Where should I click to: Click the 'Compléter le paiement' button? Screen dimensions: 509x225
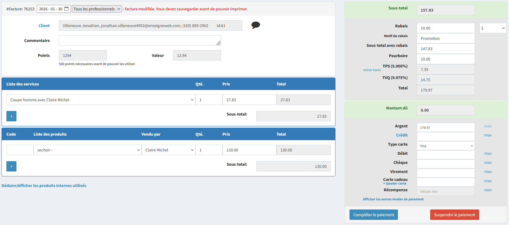pyautogui.click(x=374, y=215)
